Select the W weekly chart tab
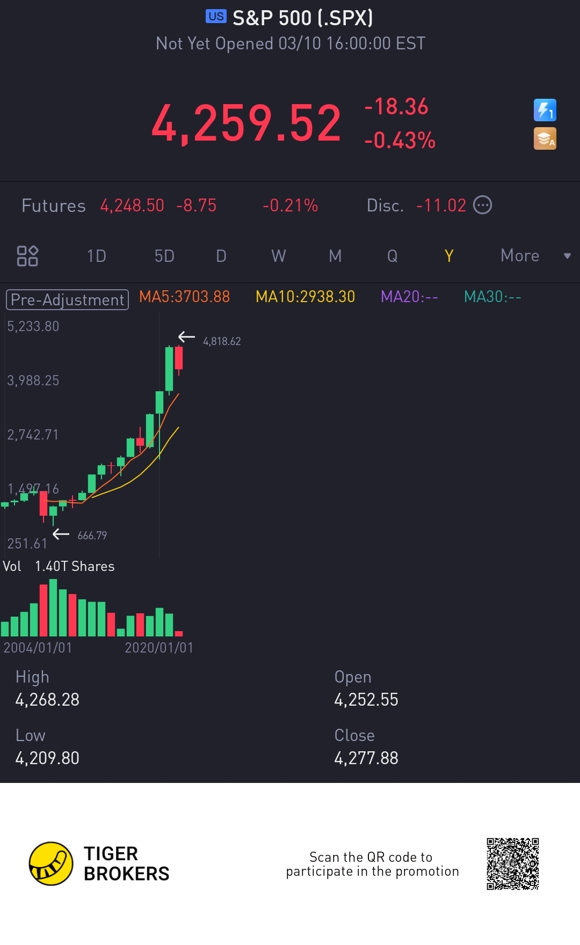The image size is (580, 945). [x=278, y=256]
